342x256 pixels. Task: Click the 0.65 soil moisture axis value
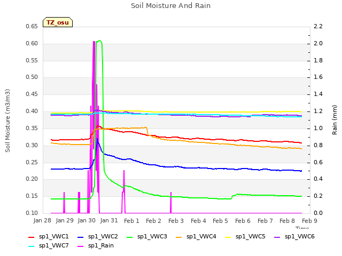pyautogui.click(x=32, y=26)
